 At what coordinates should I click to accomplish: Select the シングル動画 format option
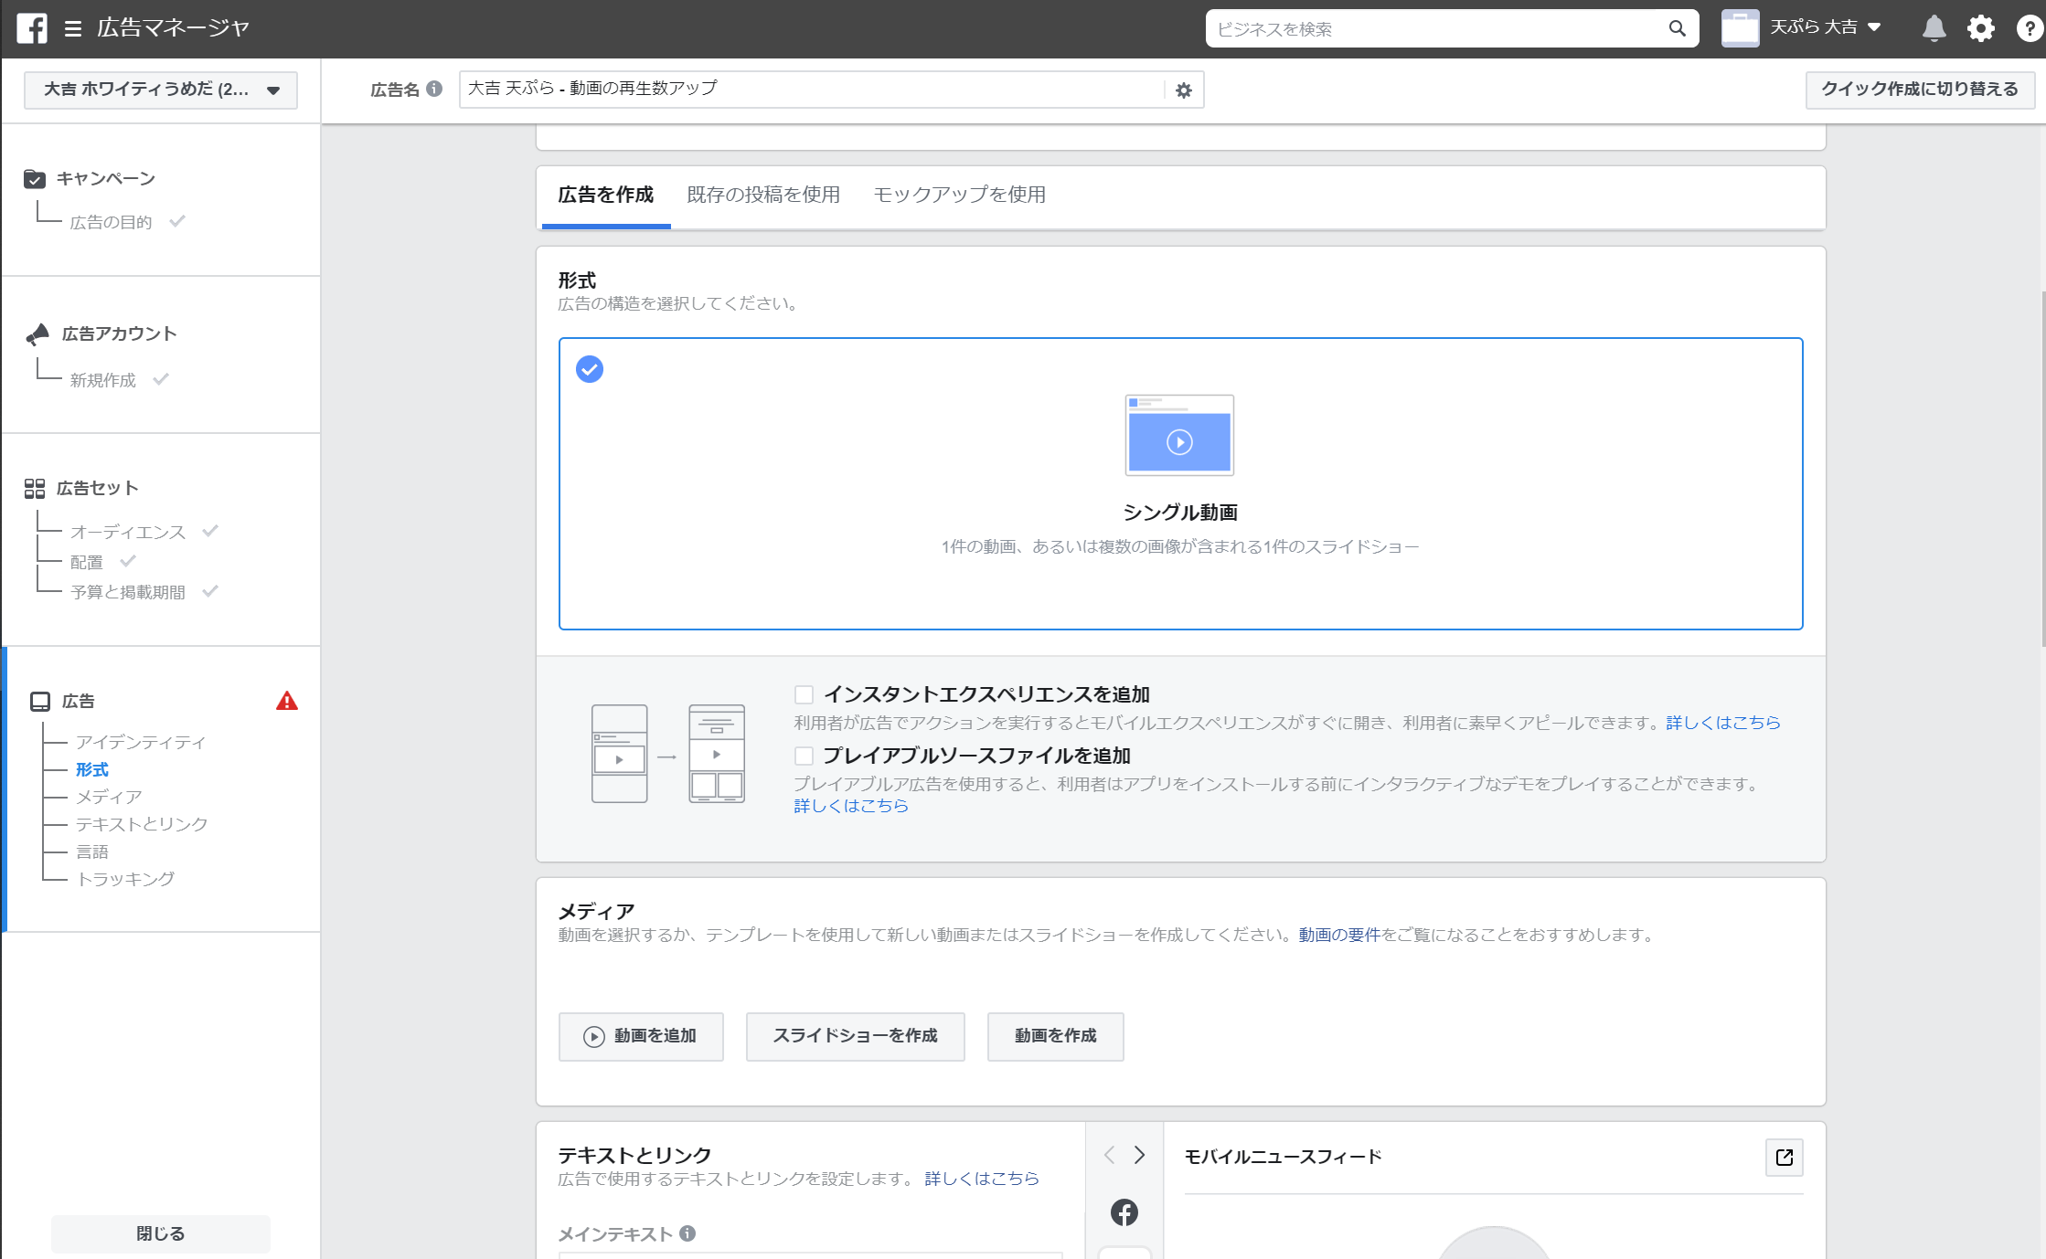tap(1179, 483)
